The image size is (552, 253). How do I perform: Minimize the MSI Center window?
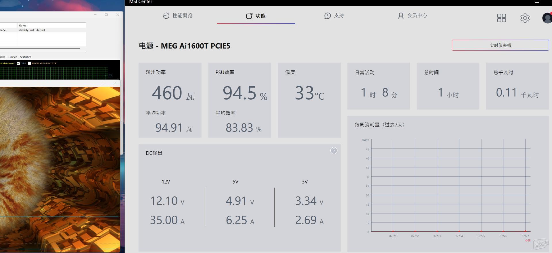[x=537, y=2]
